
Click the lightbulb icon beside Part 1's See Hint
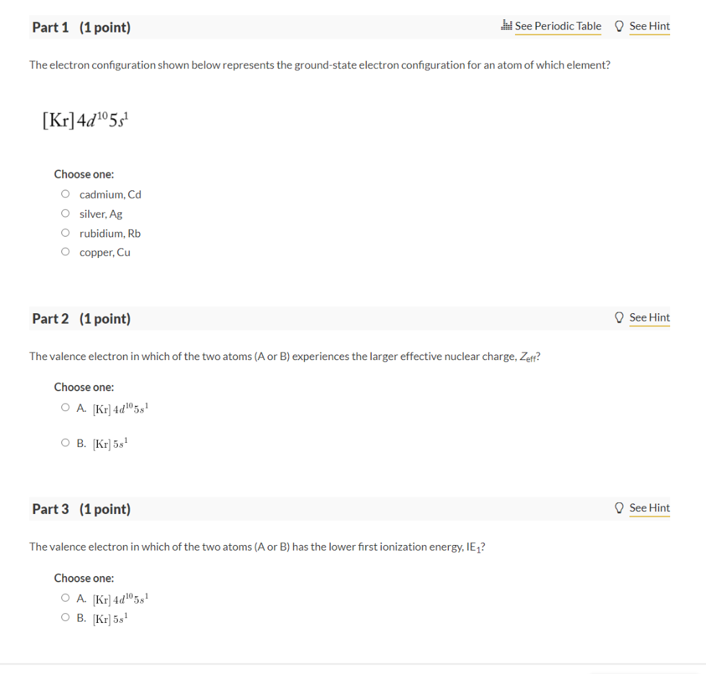(618, 26)
